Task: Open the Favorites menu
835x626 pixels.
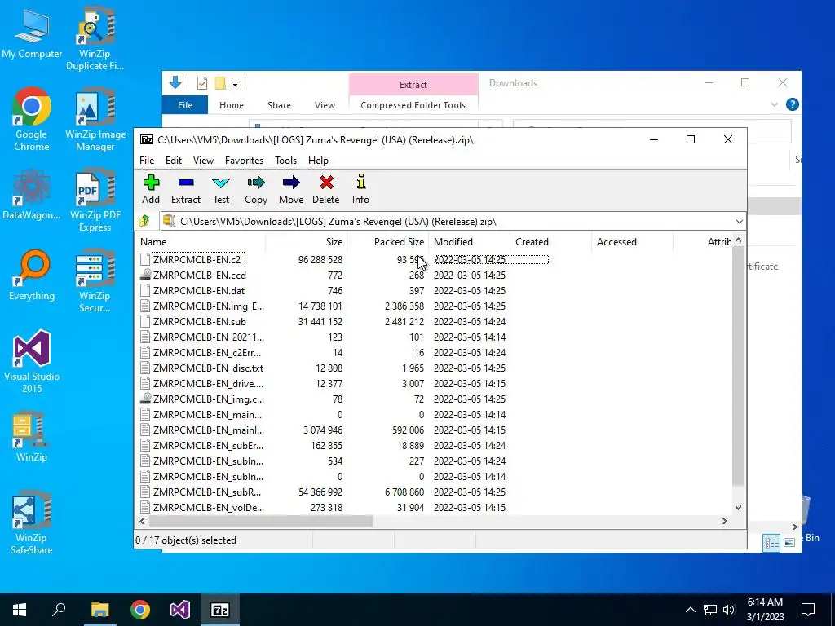Action: (244, 161)
